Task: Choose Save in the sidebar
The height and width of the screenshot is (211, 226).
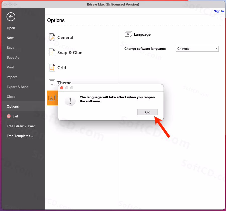Action: pyautogui.click(x=11, y=48)
